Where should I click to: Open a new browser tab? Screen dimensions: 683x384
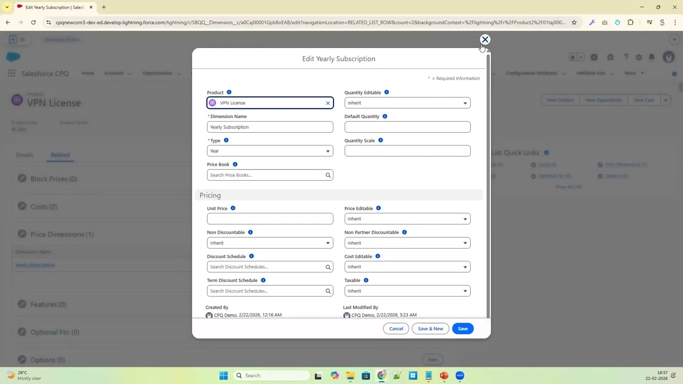(104, 7)
